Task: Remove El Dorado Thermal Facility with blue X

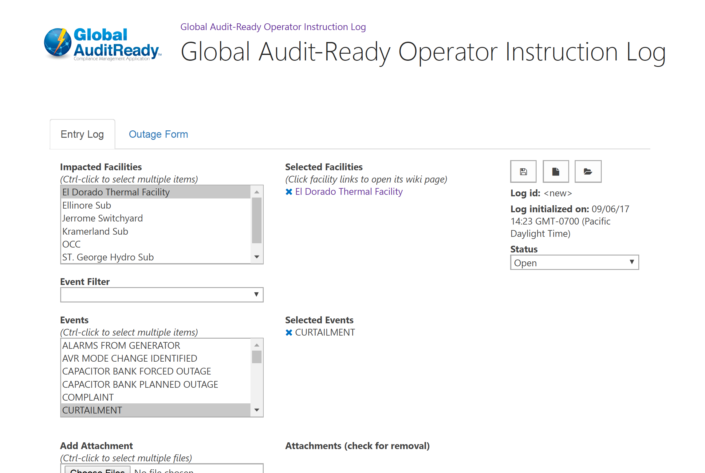Action: [289, 192]
